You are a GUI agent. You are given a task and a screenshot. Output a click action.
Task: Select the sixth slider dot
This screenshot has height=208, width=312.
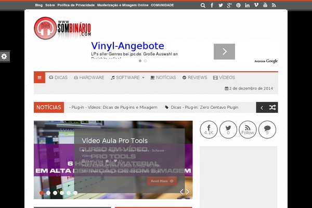click(x=75, y=193)
